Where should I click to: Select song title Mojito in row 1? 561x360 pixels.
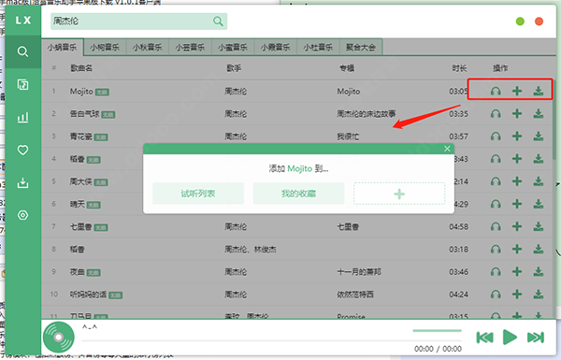pos(81,92)
